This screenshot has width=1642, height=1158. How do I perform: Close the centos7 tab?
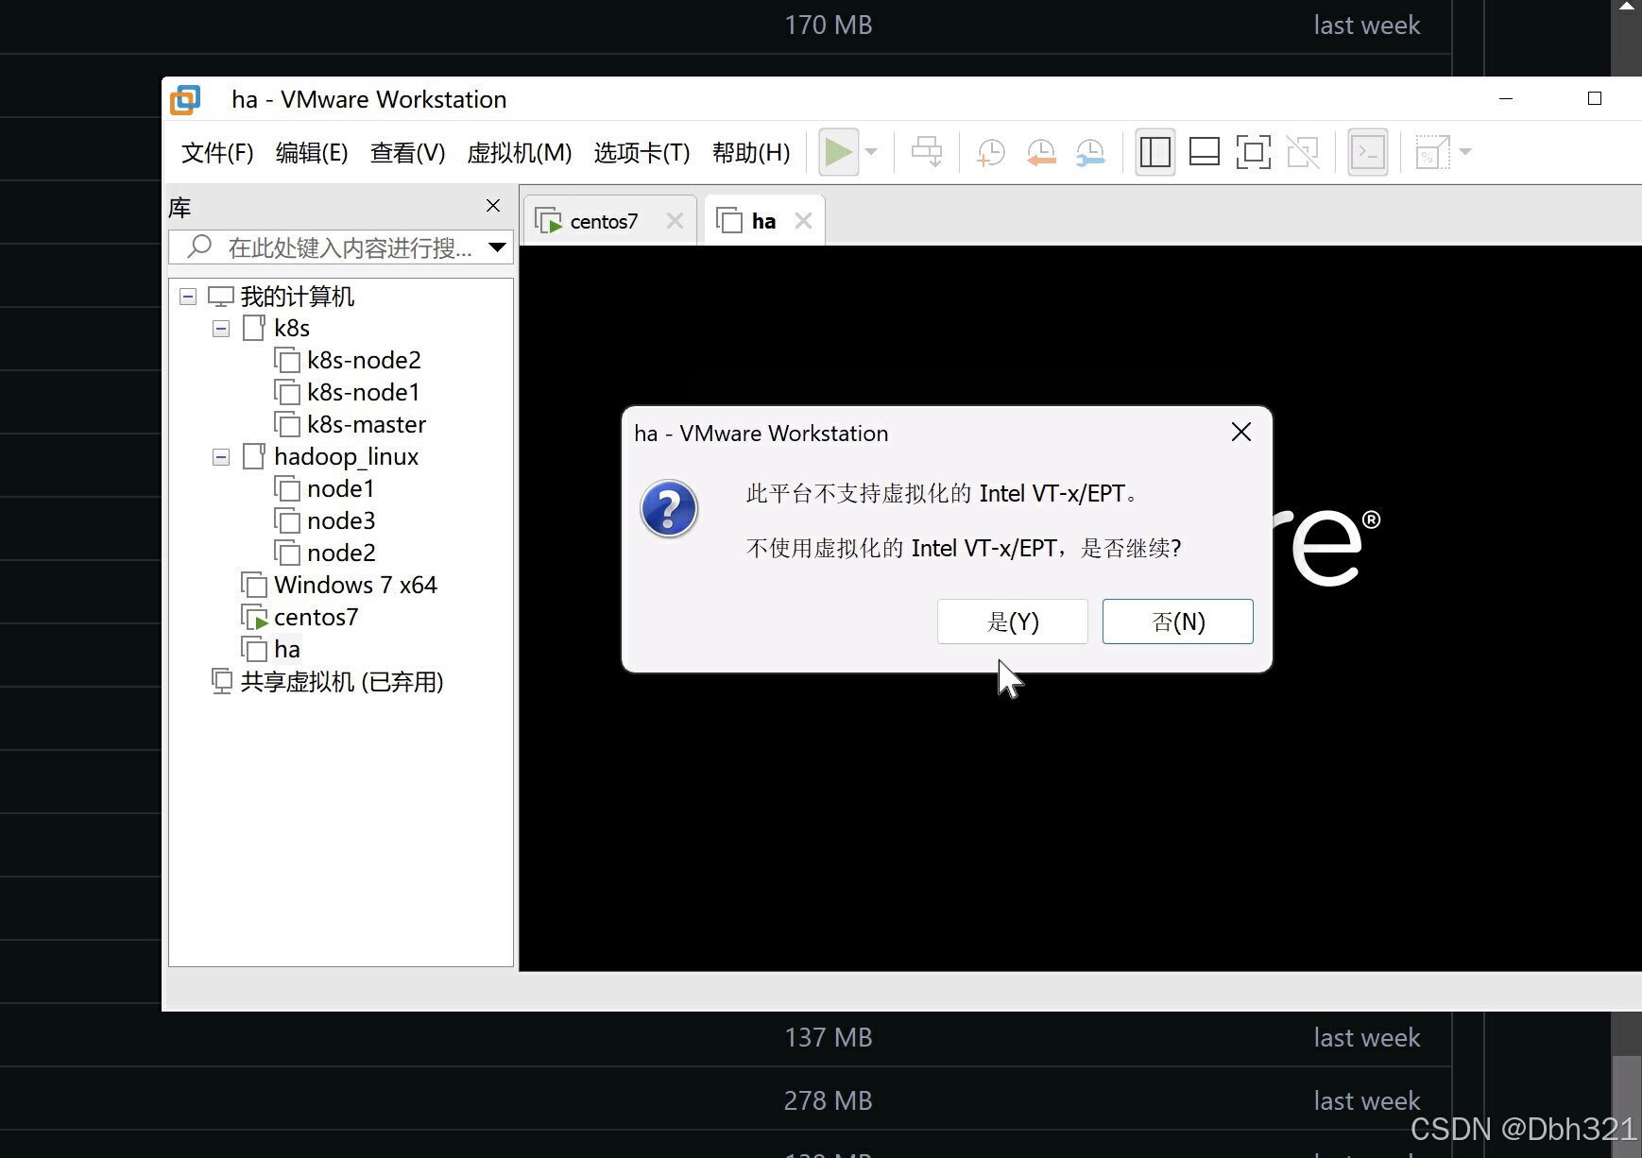click(x=675, y=221)
